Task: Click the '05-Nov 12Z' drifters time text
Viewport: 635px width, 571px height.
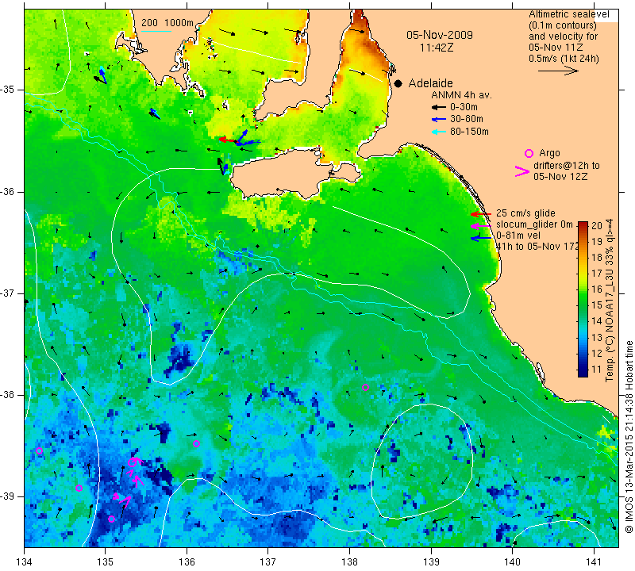Action: pyautogui.click(x=560, y=176)
